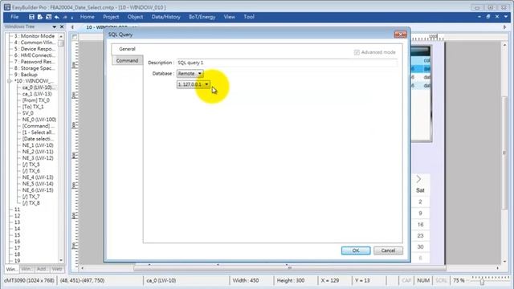Switch to the Data/History ribbon tab
514x289 pixels.
pos(166,17)
